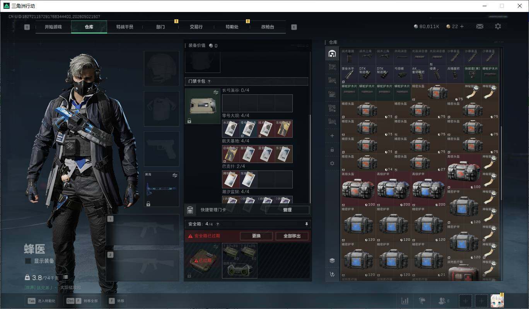Viewport: 529px width, 309px height.
Task: Open the 开始游戏 tab
Action: coord(53,27)
